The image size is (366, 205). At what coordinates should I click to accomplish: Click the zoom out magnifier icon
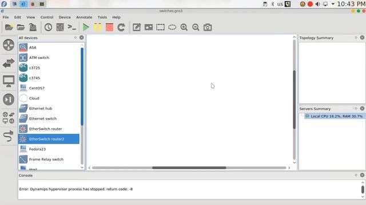click(196, 27)
